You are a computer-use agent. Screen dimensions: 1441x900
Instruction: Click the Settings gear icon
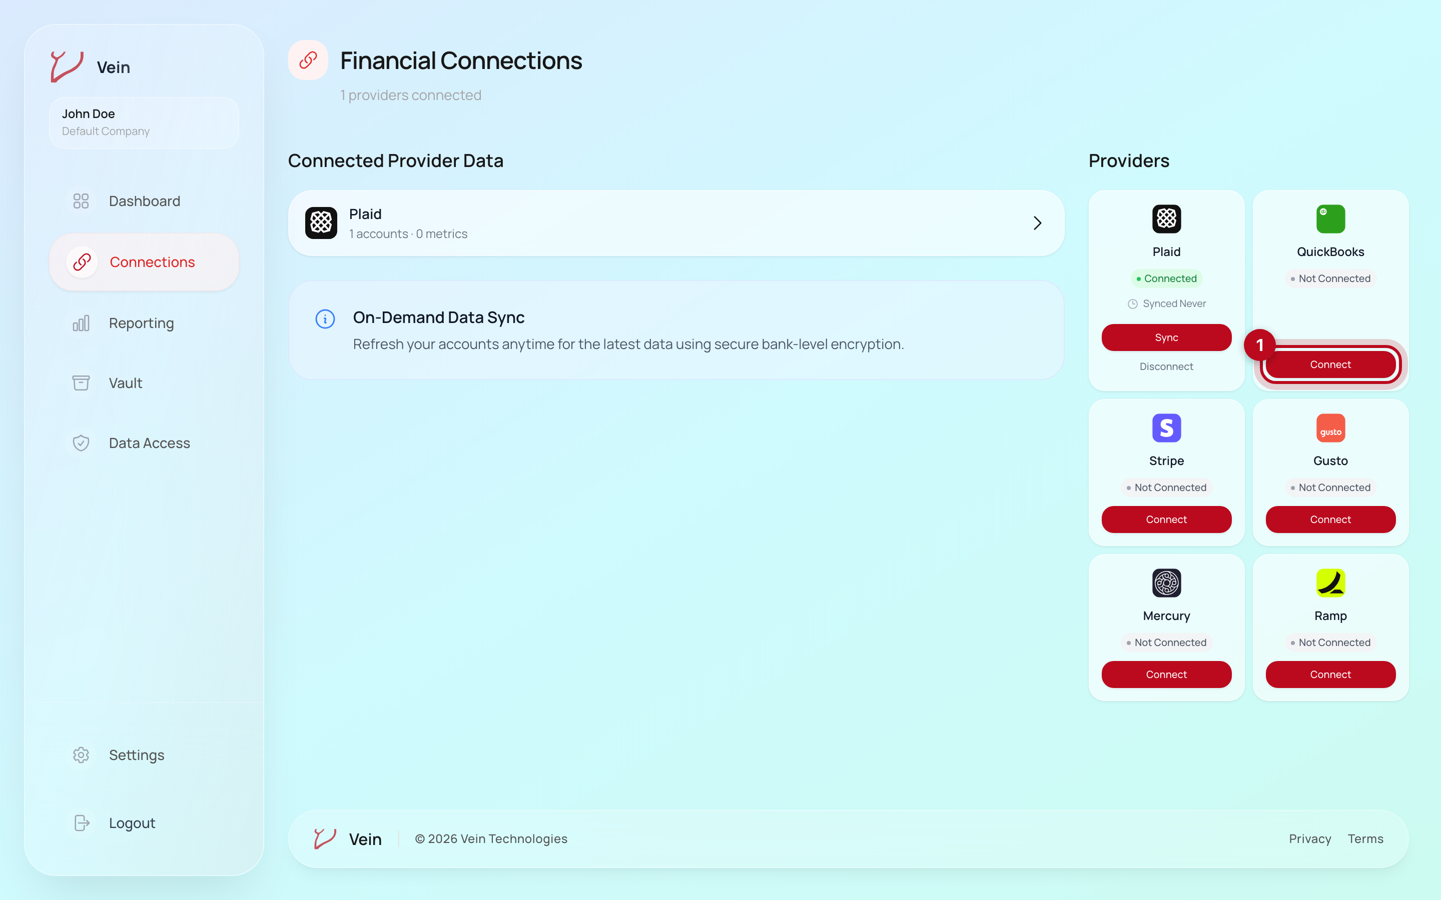click(x=81, y=755)
